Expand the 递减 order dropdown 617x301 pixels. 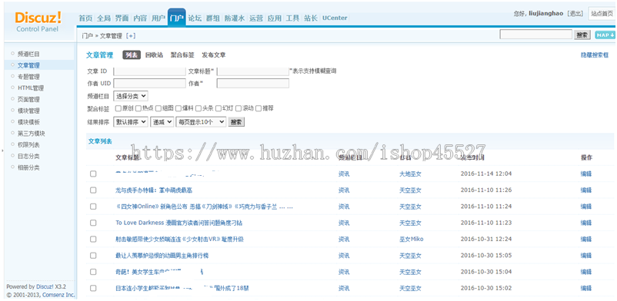tap(162, 122)
